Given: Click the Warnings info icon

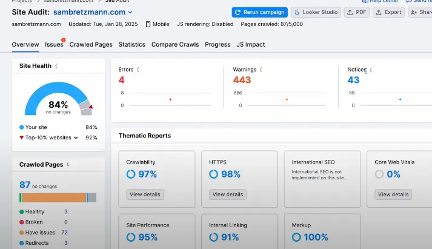Looking at the screenshot, I should point(261,70).
